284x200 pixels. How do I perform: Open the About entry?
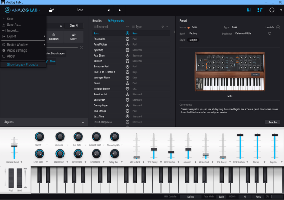11,56
